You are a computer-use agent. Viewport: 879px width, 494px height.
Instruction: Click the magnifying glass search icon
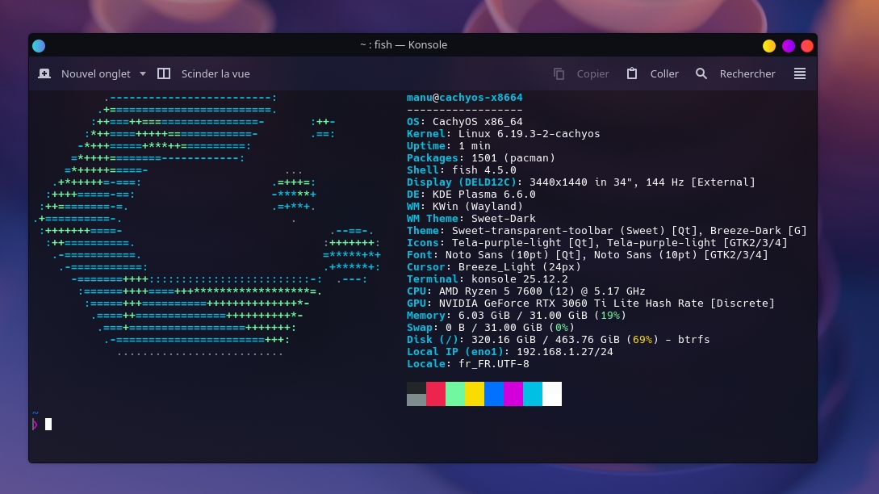701,73
